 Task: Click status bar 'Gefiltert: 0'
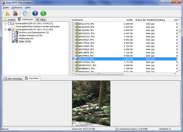coord(165,129)
